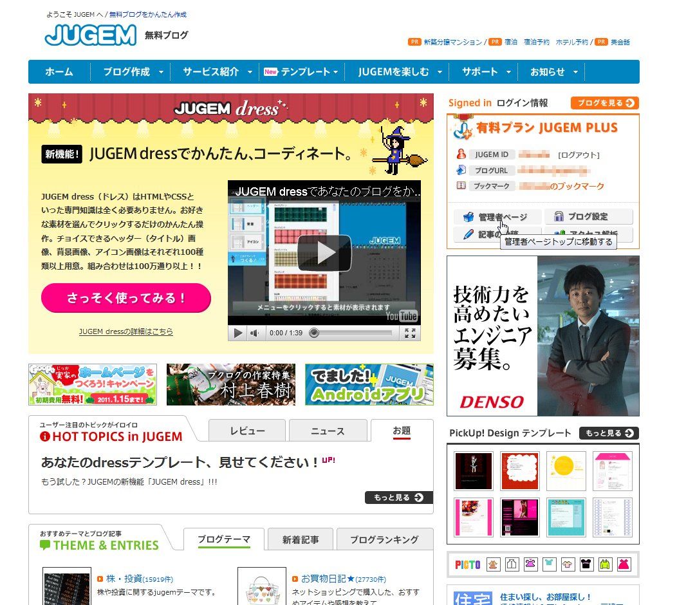This screenshot has height=605, width=677.
Task: Play the YouTube video with center play button
Action: (x=324, y=253)
